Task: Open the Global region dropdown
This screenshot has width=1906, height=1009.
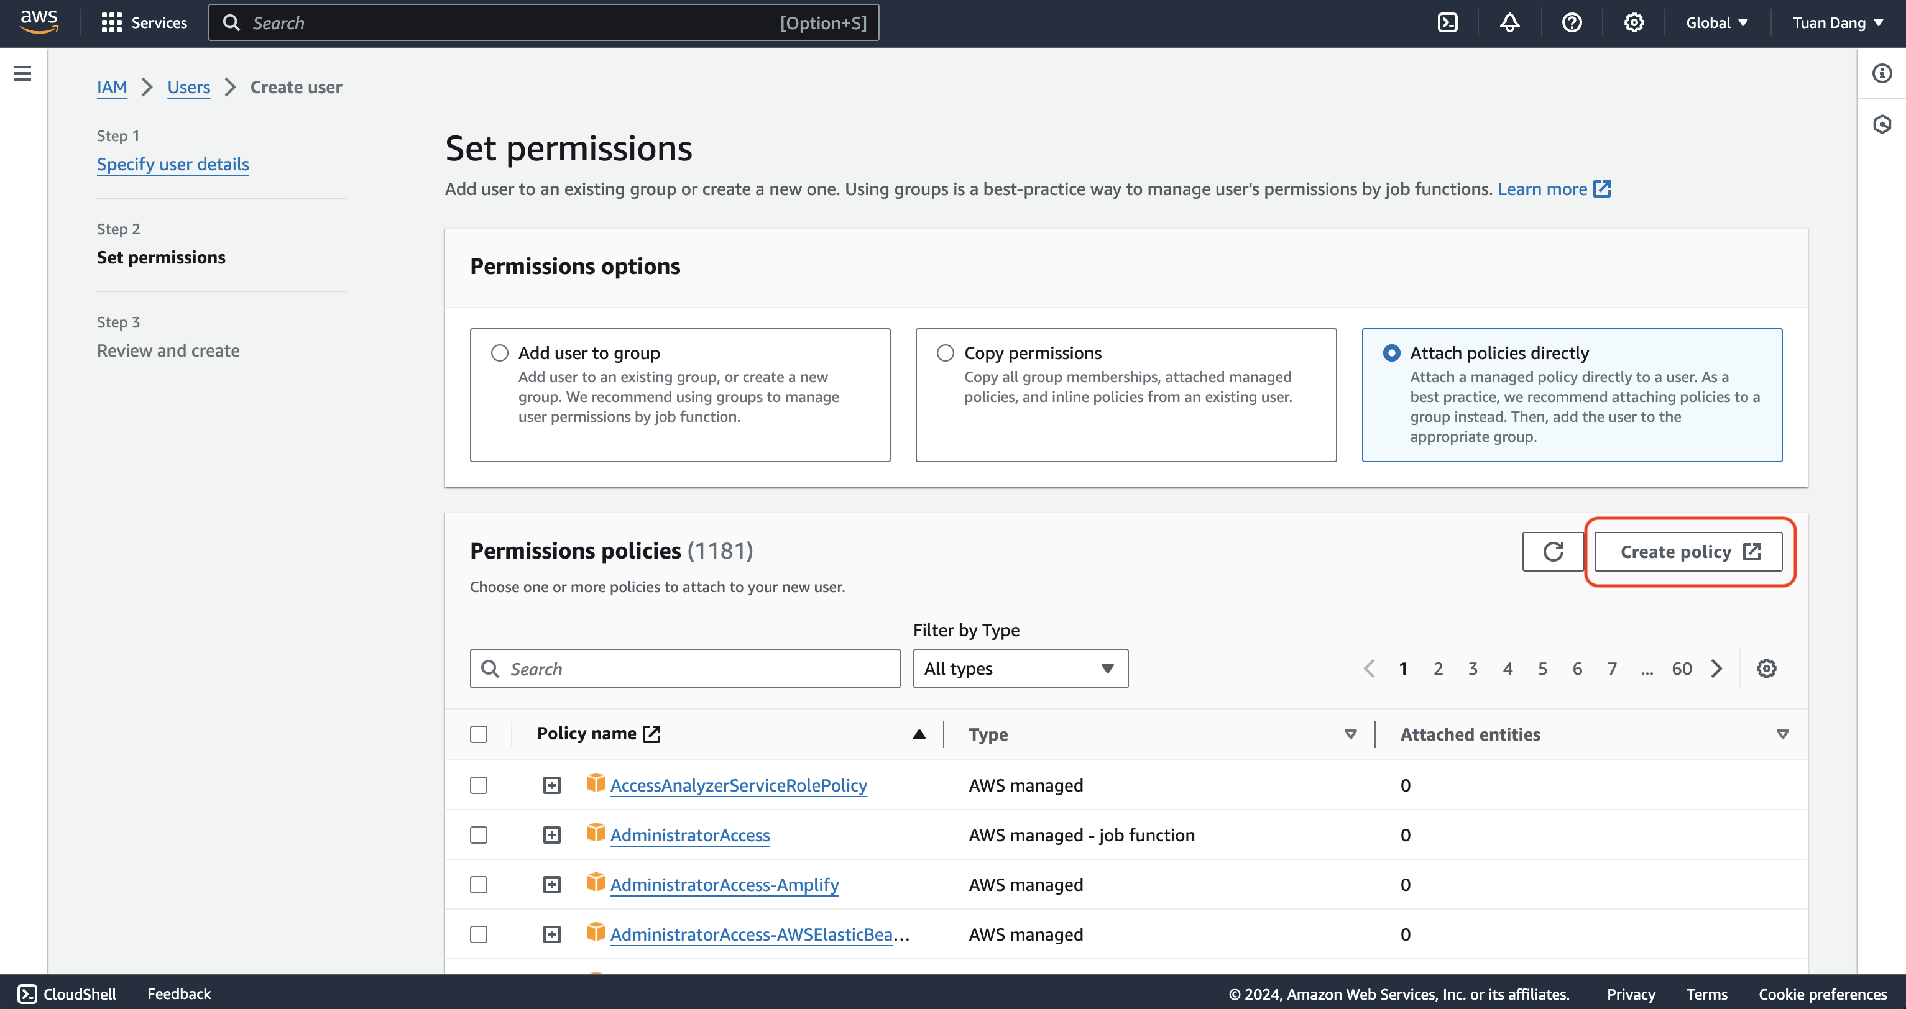Action: [x=1716, y=23]
